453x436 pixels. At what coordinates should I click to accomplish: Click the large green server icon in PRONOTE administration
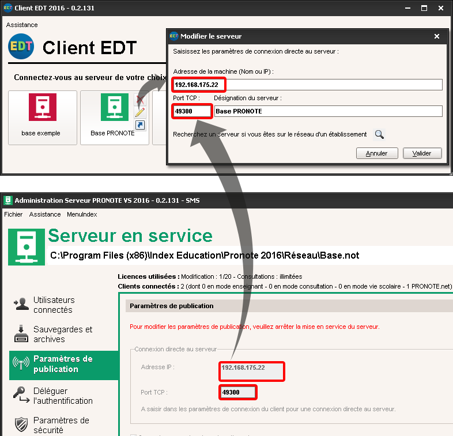(x=27, y=247)
